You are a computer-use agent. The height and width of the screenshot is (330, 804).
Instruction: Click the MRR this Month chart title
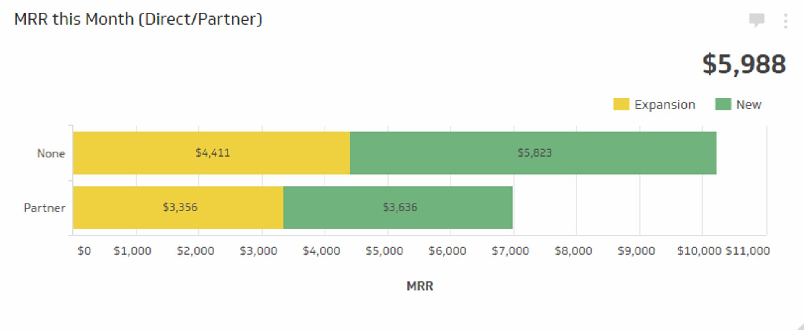point(138,18)
